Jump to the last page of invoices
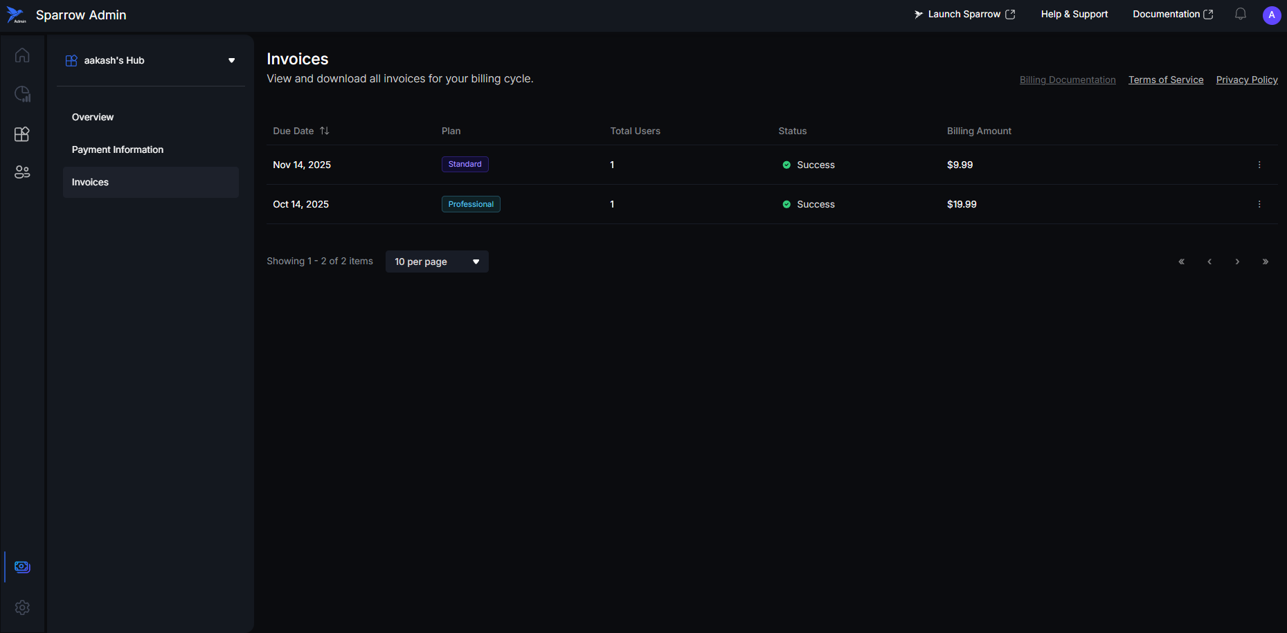Viewport: 1287px width, 633px height. click(1265, 262)
